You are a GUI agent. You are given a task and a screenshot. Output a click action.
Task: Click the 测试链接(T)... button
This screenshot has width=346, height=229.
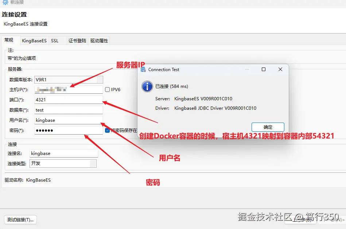click(20, 220)
